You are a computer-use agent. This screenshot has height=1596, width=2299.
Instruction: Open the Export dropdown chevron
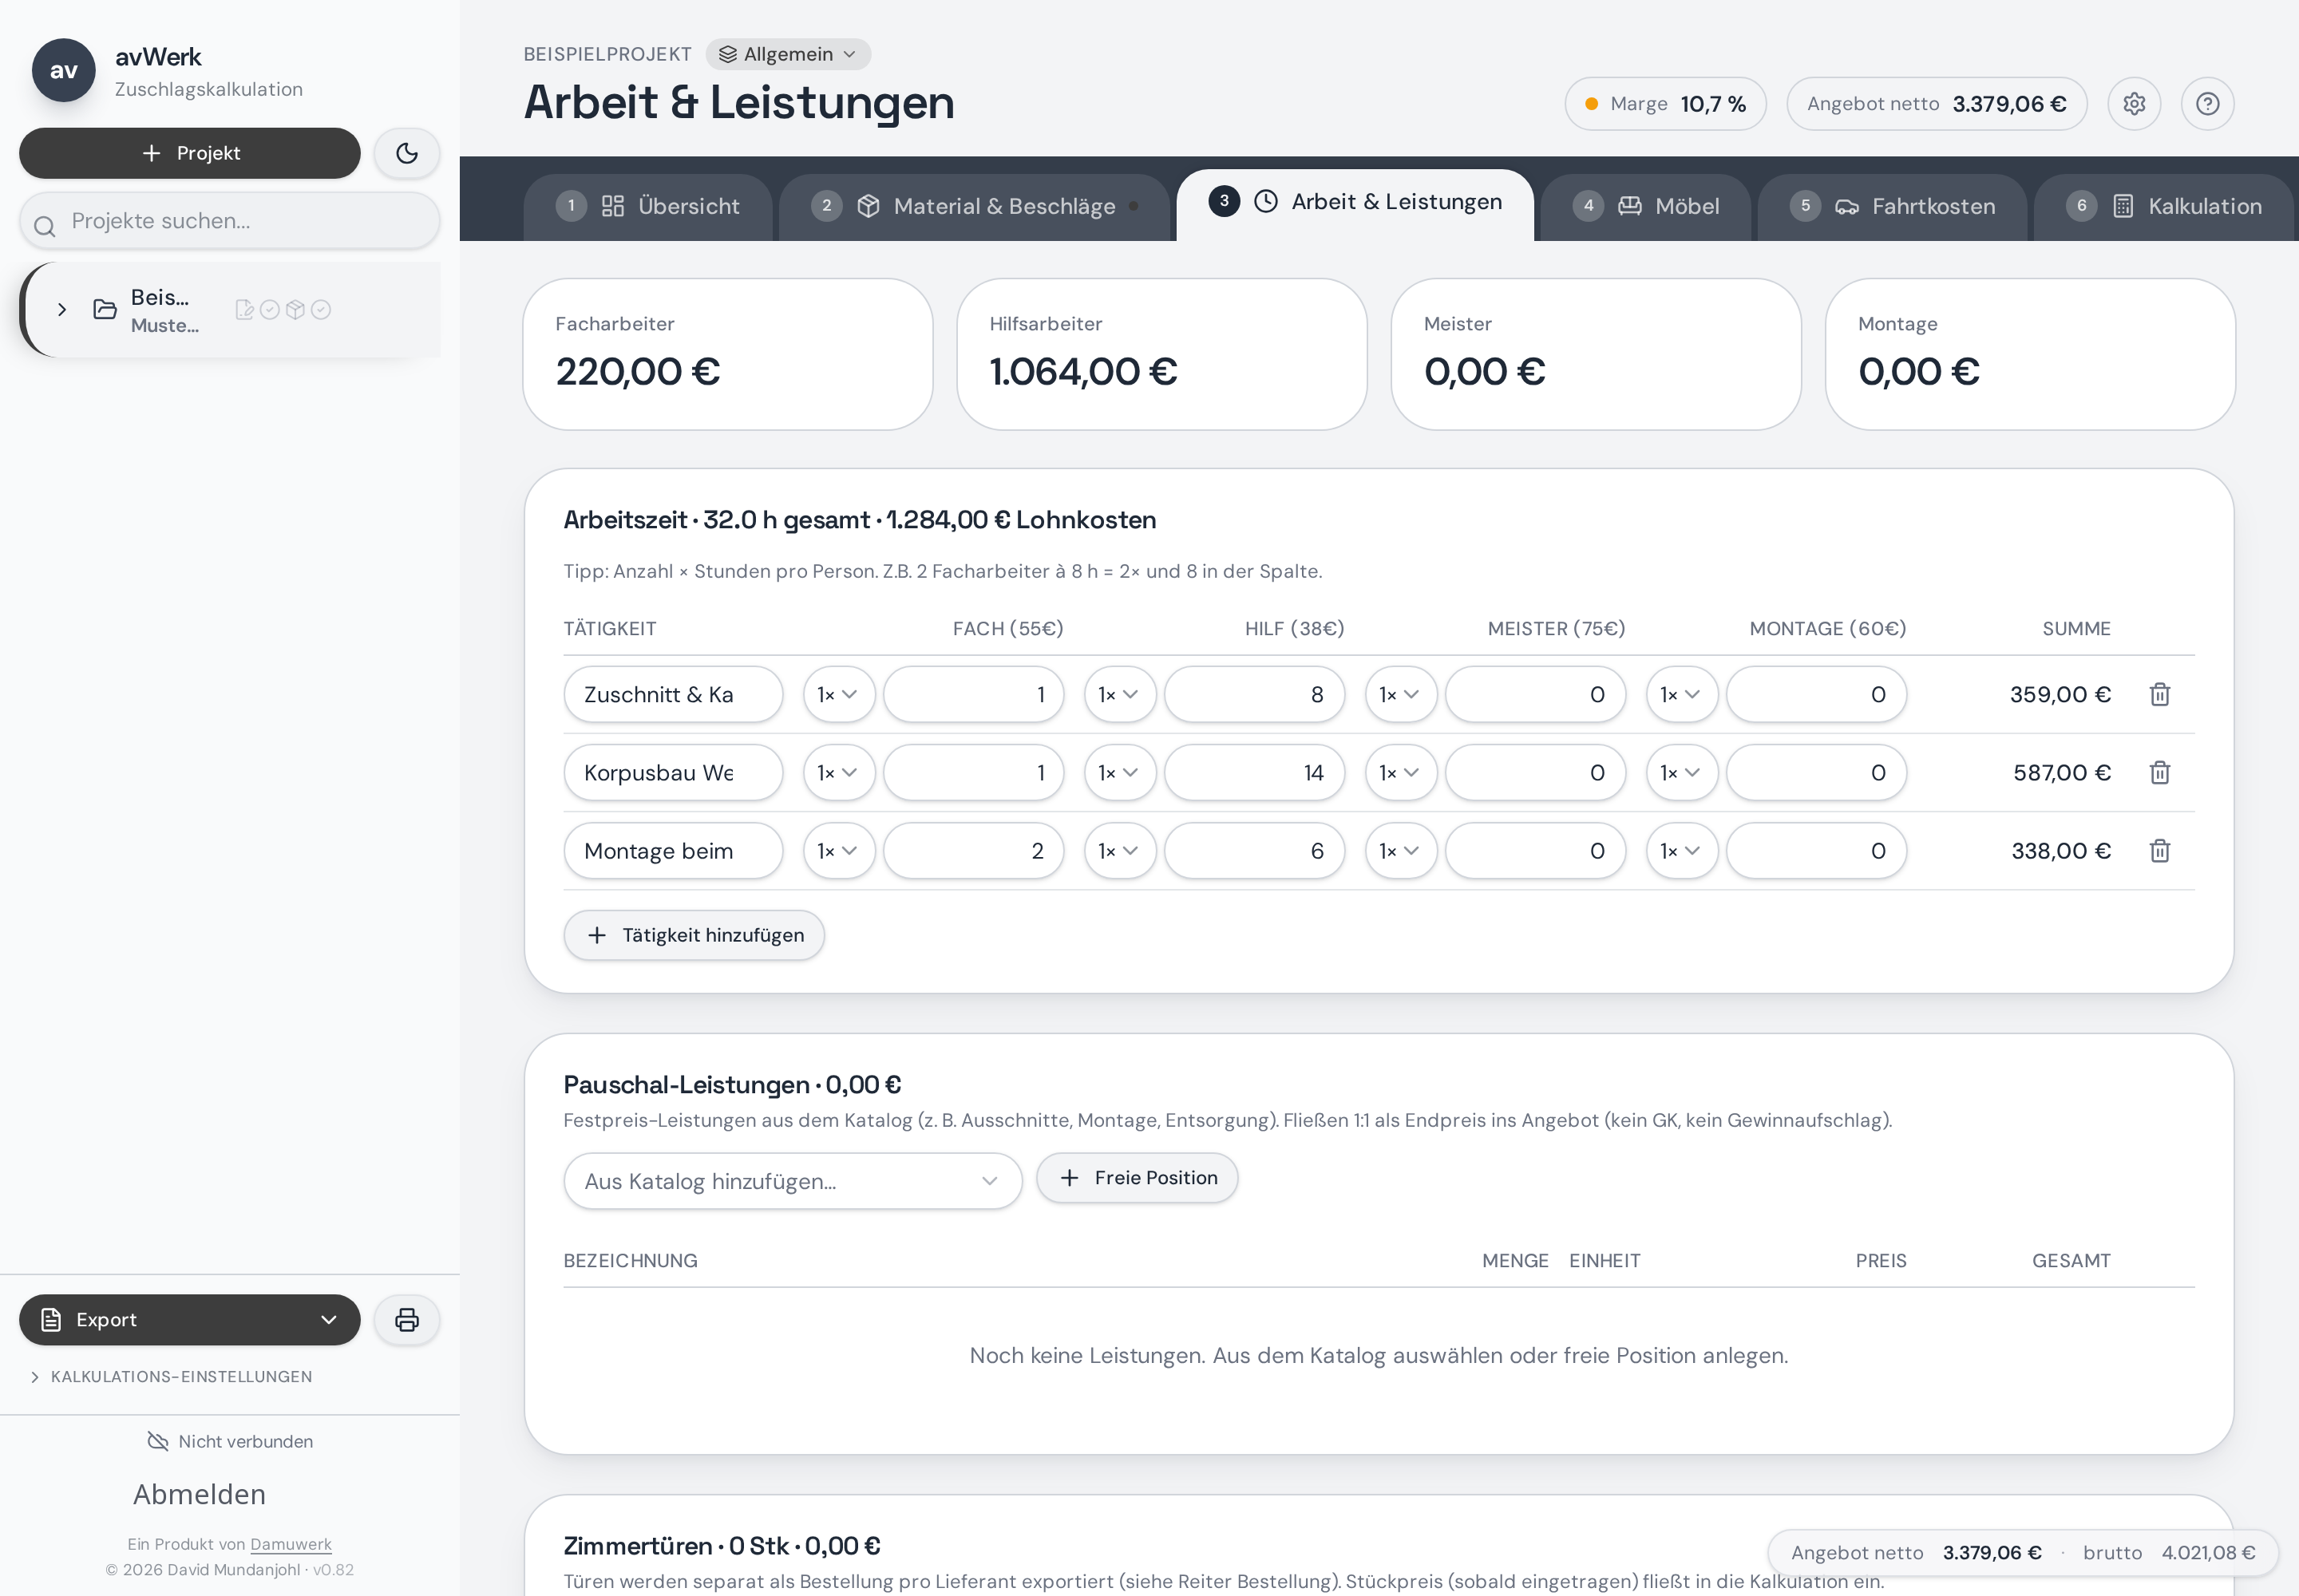tap(328, 1320)
